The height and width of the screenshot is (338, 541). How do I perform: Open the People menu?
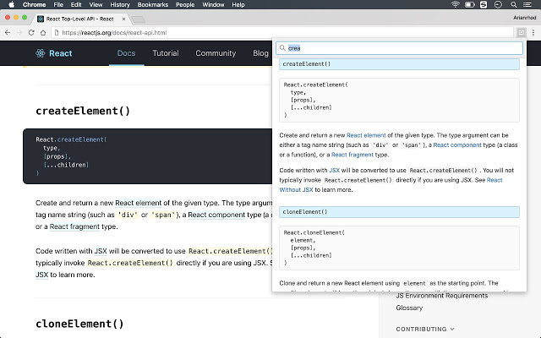pos(185,4)
